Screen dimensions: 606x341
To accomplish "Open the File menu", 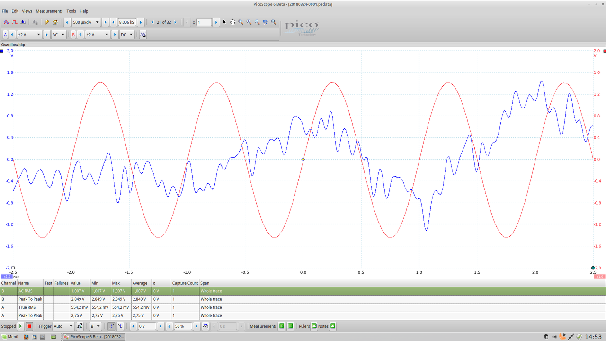I will click(x=5, y=11).
